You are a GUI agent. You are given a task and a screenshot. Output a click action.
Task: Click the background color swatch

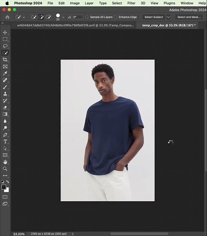(x=7, y=190)
